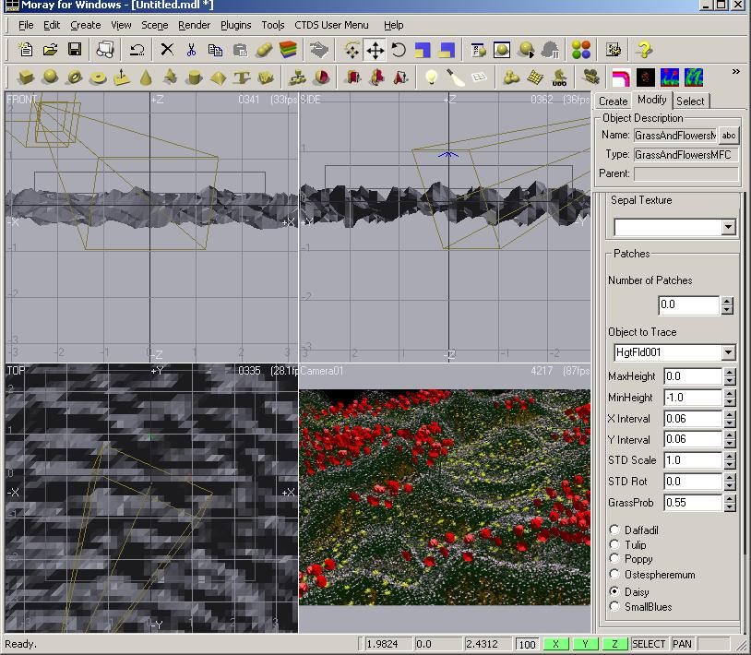Select the Daffodil radio button
The width and height of the screenshot is (751, 655).
click(x=615, y=530)
